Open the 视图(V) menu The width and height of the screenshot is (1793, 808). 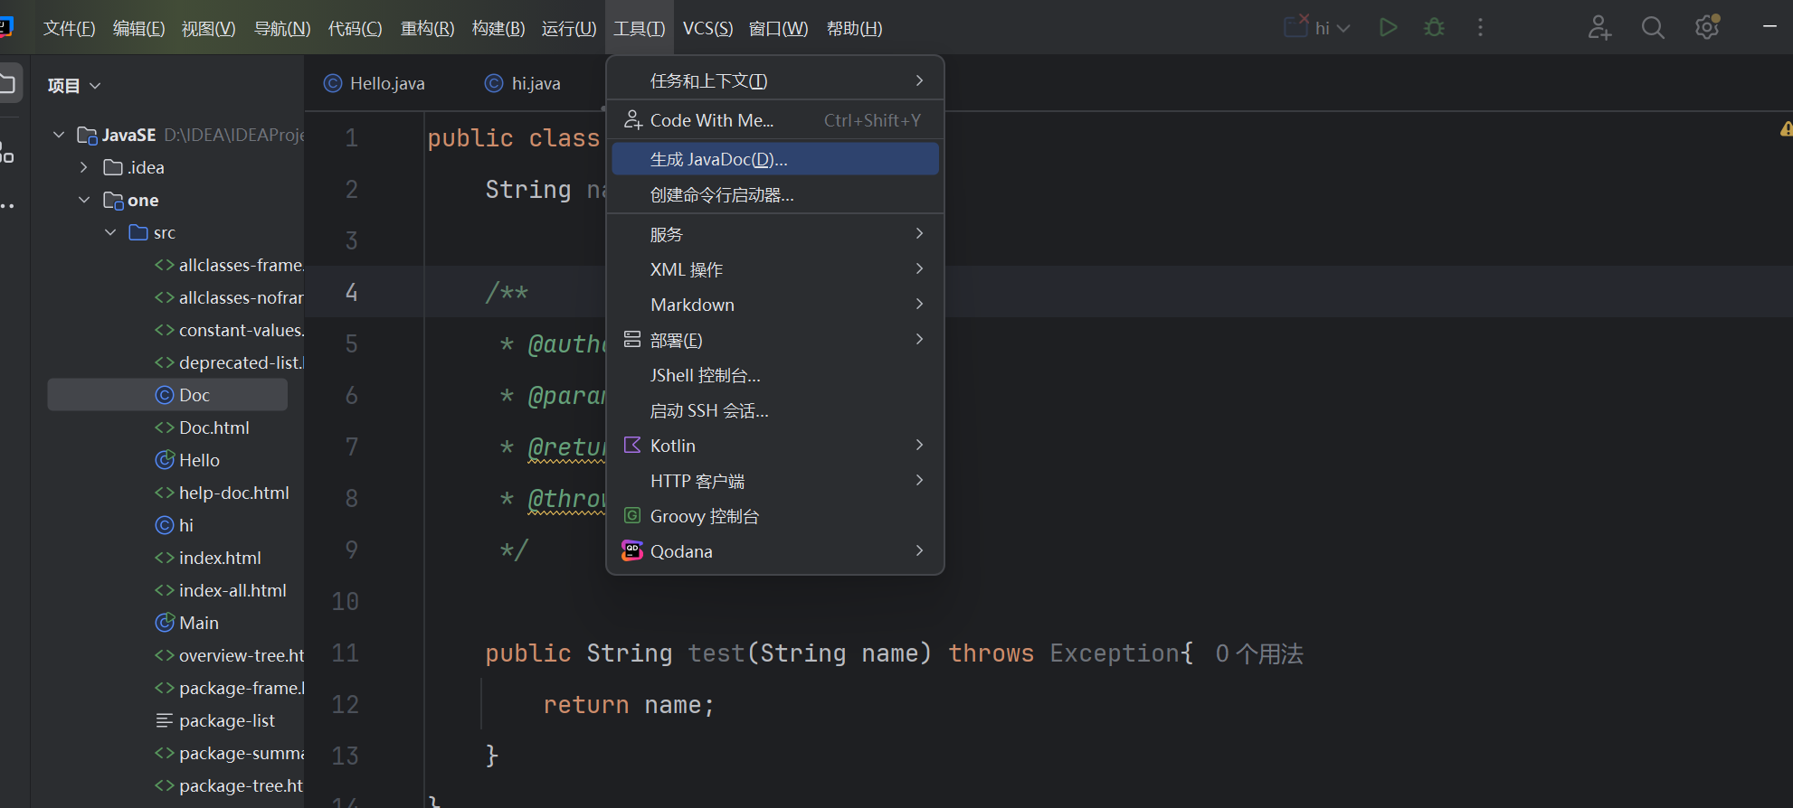pyautogui.click(x=208, y=28)
